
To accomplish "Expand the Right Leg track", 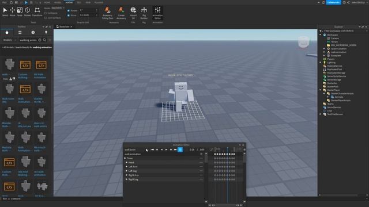I will pos(127,179).
